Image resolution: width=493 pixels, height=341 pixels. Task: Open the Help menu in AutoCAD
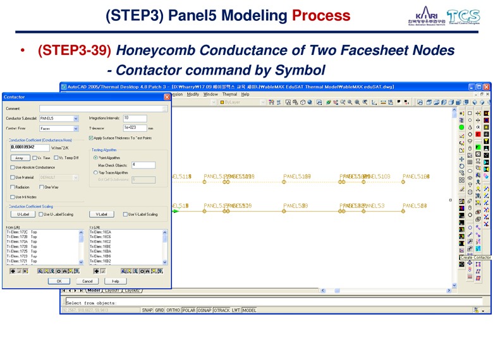pyautogui.click(x=245, y=94)
